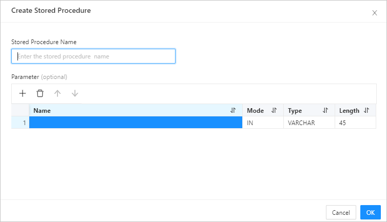Click the Name column header label

pos(42,110)
